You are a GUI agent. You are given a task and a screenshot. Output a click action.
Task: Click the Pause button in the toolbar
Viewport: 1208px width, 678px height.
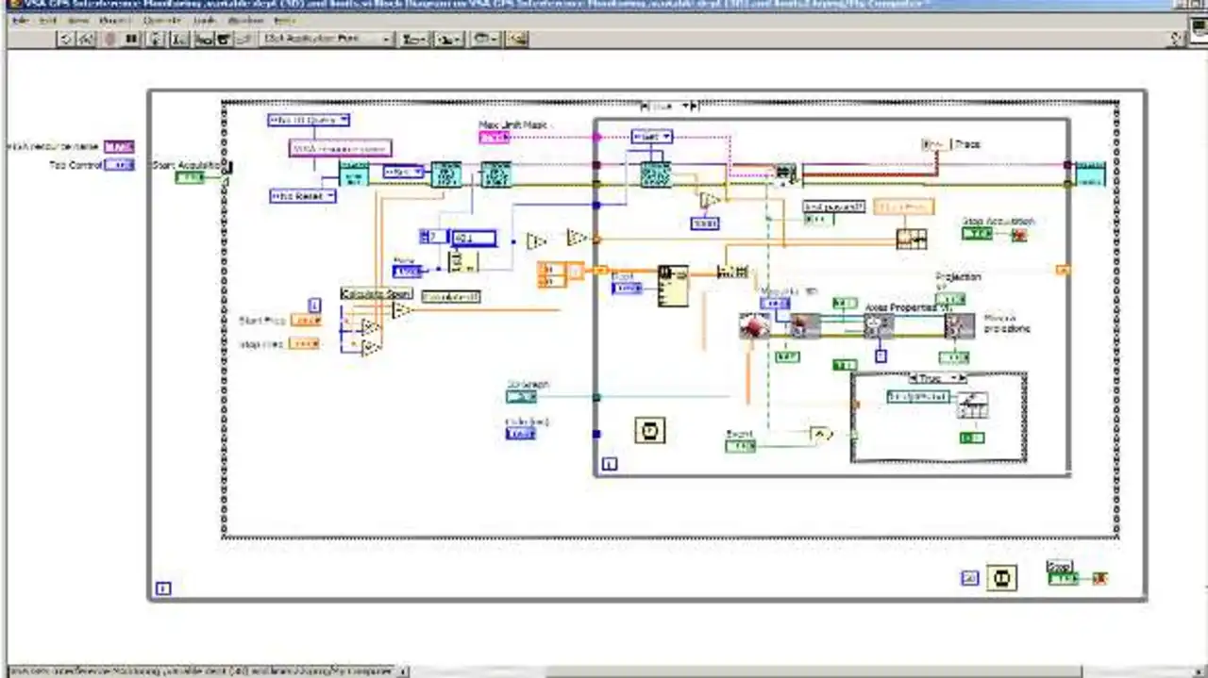(131, 39)
